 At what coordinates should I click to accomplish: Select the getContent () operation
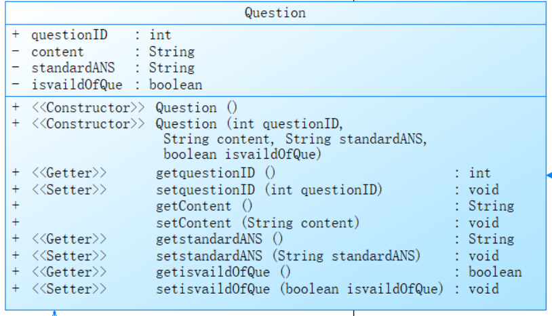click(x=204, y=206)
